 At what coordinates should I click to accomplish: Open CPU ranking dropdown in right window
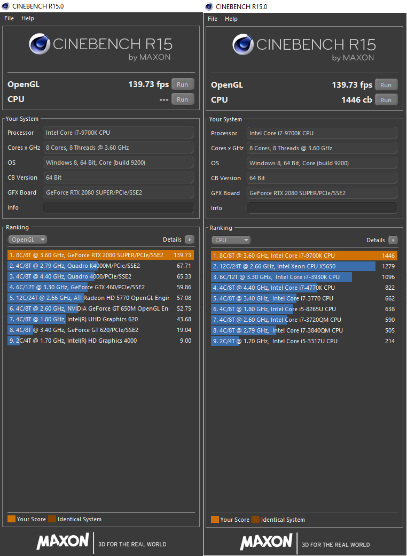[x=231, y=240]
